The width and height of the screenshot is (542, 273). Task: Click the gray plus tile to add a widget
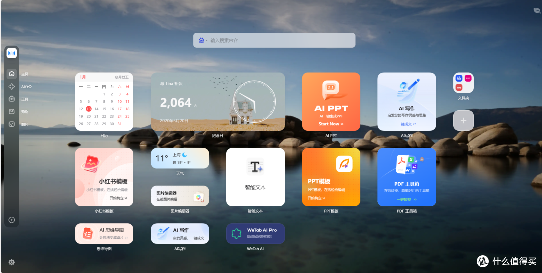pyautogui.click(x=463, y=120)
